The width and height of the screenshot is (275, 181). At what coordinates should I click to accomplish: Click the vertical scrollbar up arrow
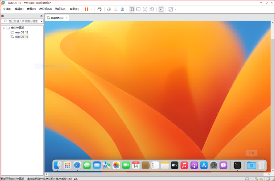(x=273, y=23)
